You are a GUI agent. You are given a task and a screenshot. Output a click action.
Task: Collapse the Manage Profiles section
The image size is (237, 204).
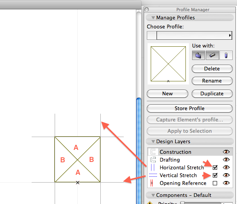coord(153,18)
